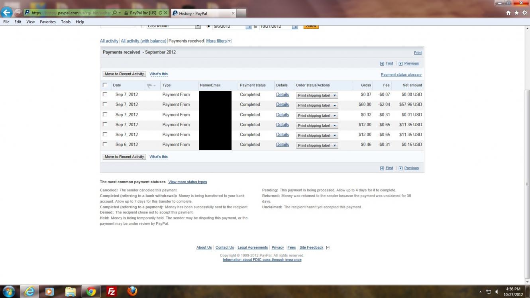This screenshot has width=530, height=298.
Task: Expand the More filters dropdown arrow
Action: click(229, 41)
